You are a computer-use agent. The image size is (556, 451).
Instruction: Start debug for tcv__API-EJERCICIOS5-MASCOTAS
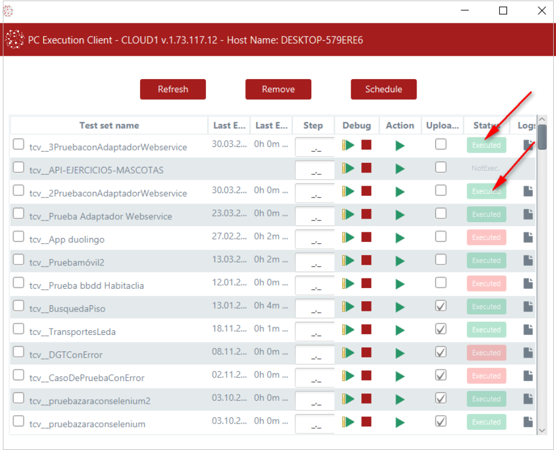pyautogui.click(x=348, y=168)
